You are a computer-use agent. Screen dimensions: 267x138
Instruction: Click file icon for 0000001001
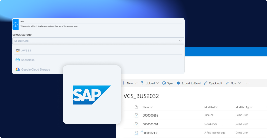[137, 124]
